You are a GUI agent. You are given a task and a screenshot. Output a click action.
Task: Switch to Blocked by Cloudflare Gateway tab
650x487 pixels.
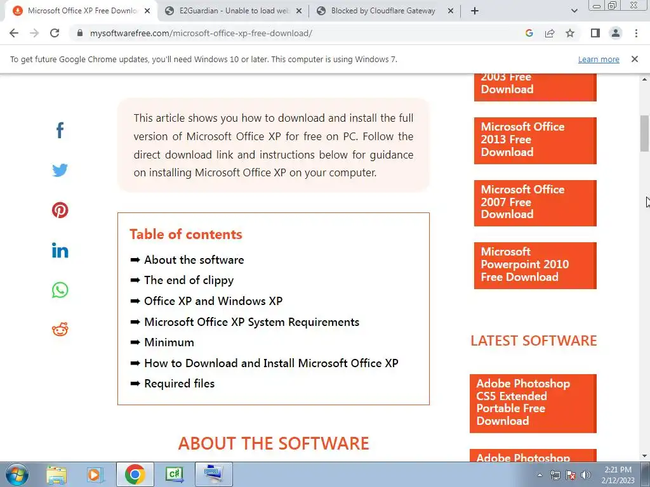[x=383, y=11]
